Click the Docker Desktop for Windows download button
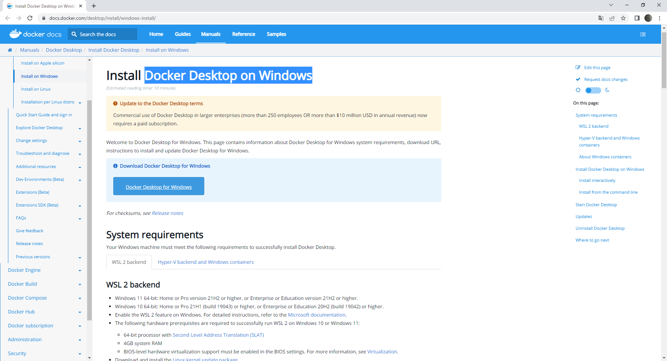Viewport: 667px width, 361px height. pos(159,186)
